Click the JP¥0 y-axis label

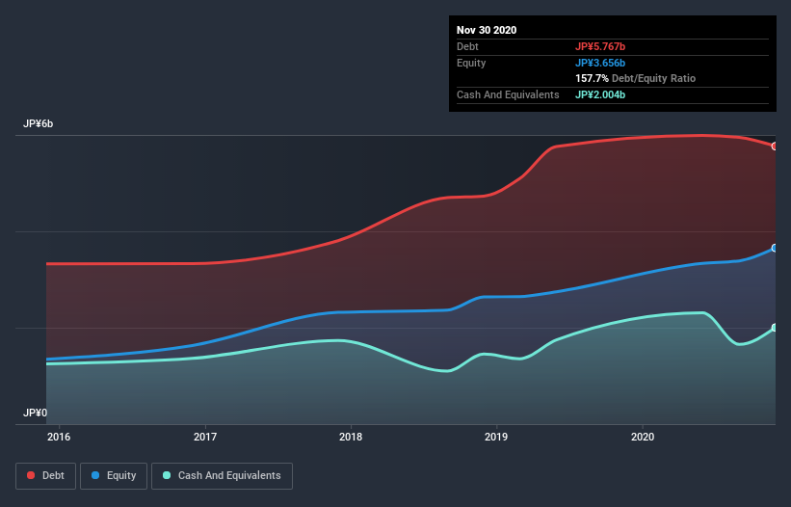(35, 414)
